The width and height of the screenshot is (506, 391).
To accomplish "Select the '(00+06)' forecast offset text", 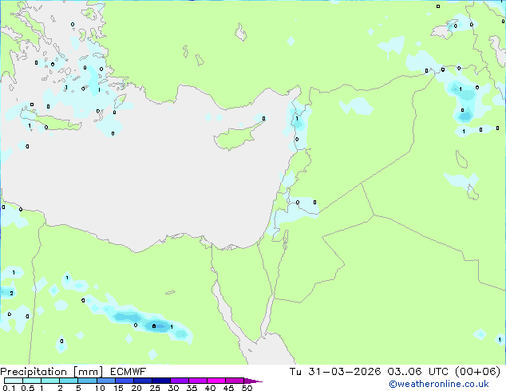I will click(x=477, y=372).
